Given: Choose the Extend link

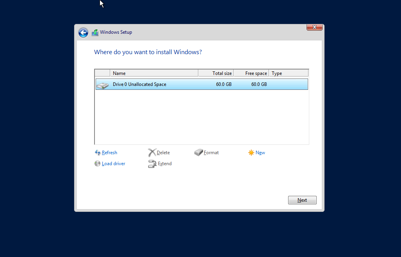Looking at the screenshot, I should [x=165, y=164].
